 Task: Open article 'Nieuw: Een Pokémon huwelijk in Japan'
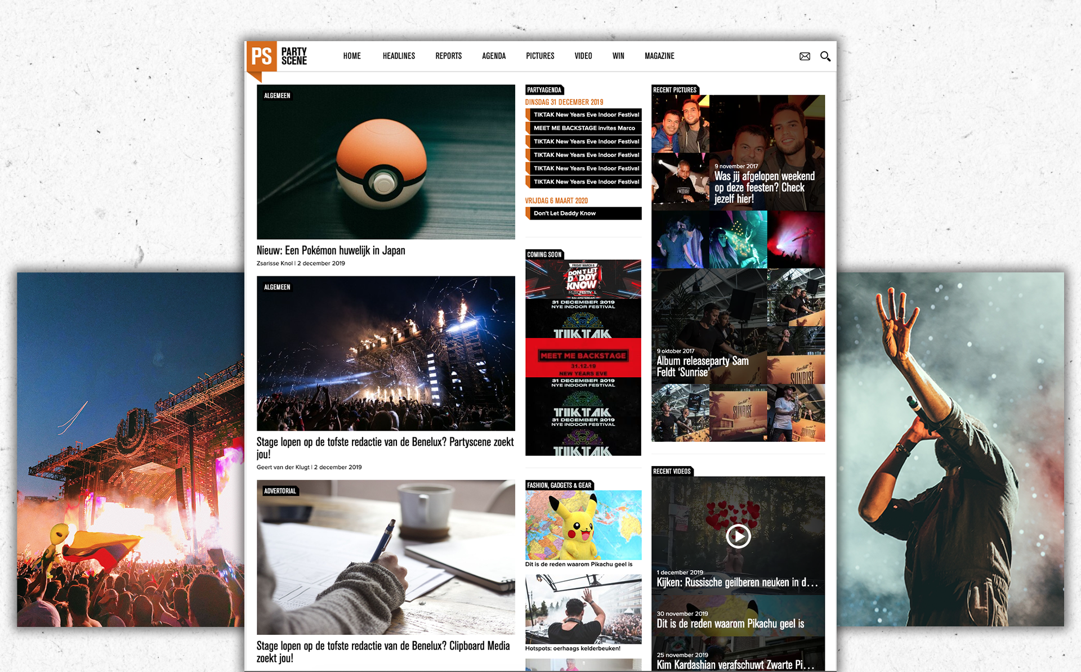[330, 250]
